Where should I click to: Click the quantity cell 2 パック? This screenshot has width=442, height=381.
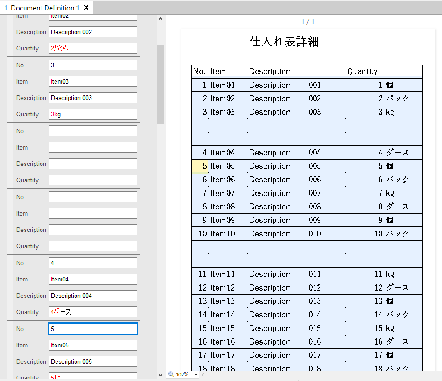point(384,98)
